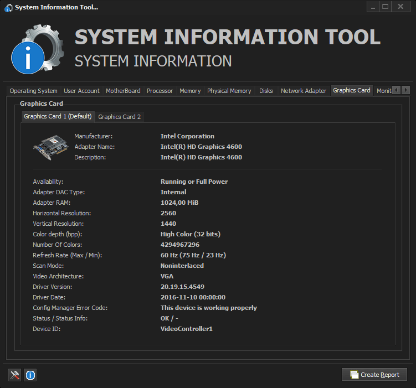Switch to Graphics Card 2 subtab
This screenshot has width=416, height=388.
[120, 117]
